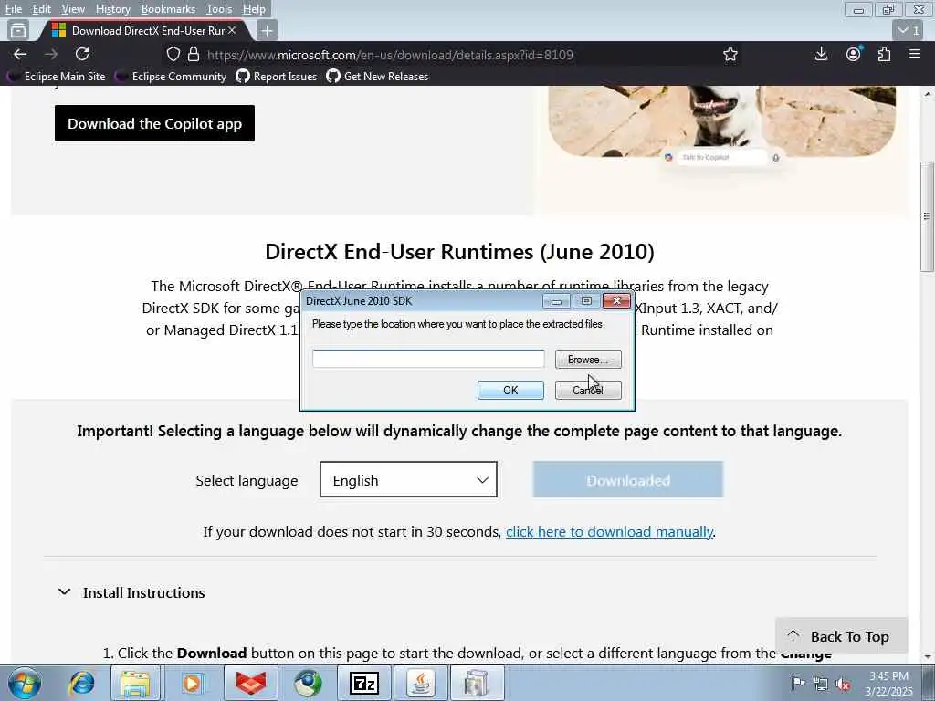View site security padlock info
935x701 pixels.
tap(194, 55)
